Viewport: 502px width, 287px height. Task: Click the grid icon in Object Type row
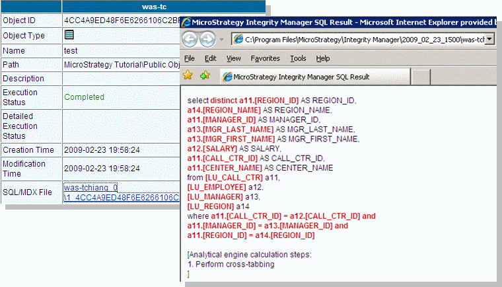click(x=69, y=34)
